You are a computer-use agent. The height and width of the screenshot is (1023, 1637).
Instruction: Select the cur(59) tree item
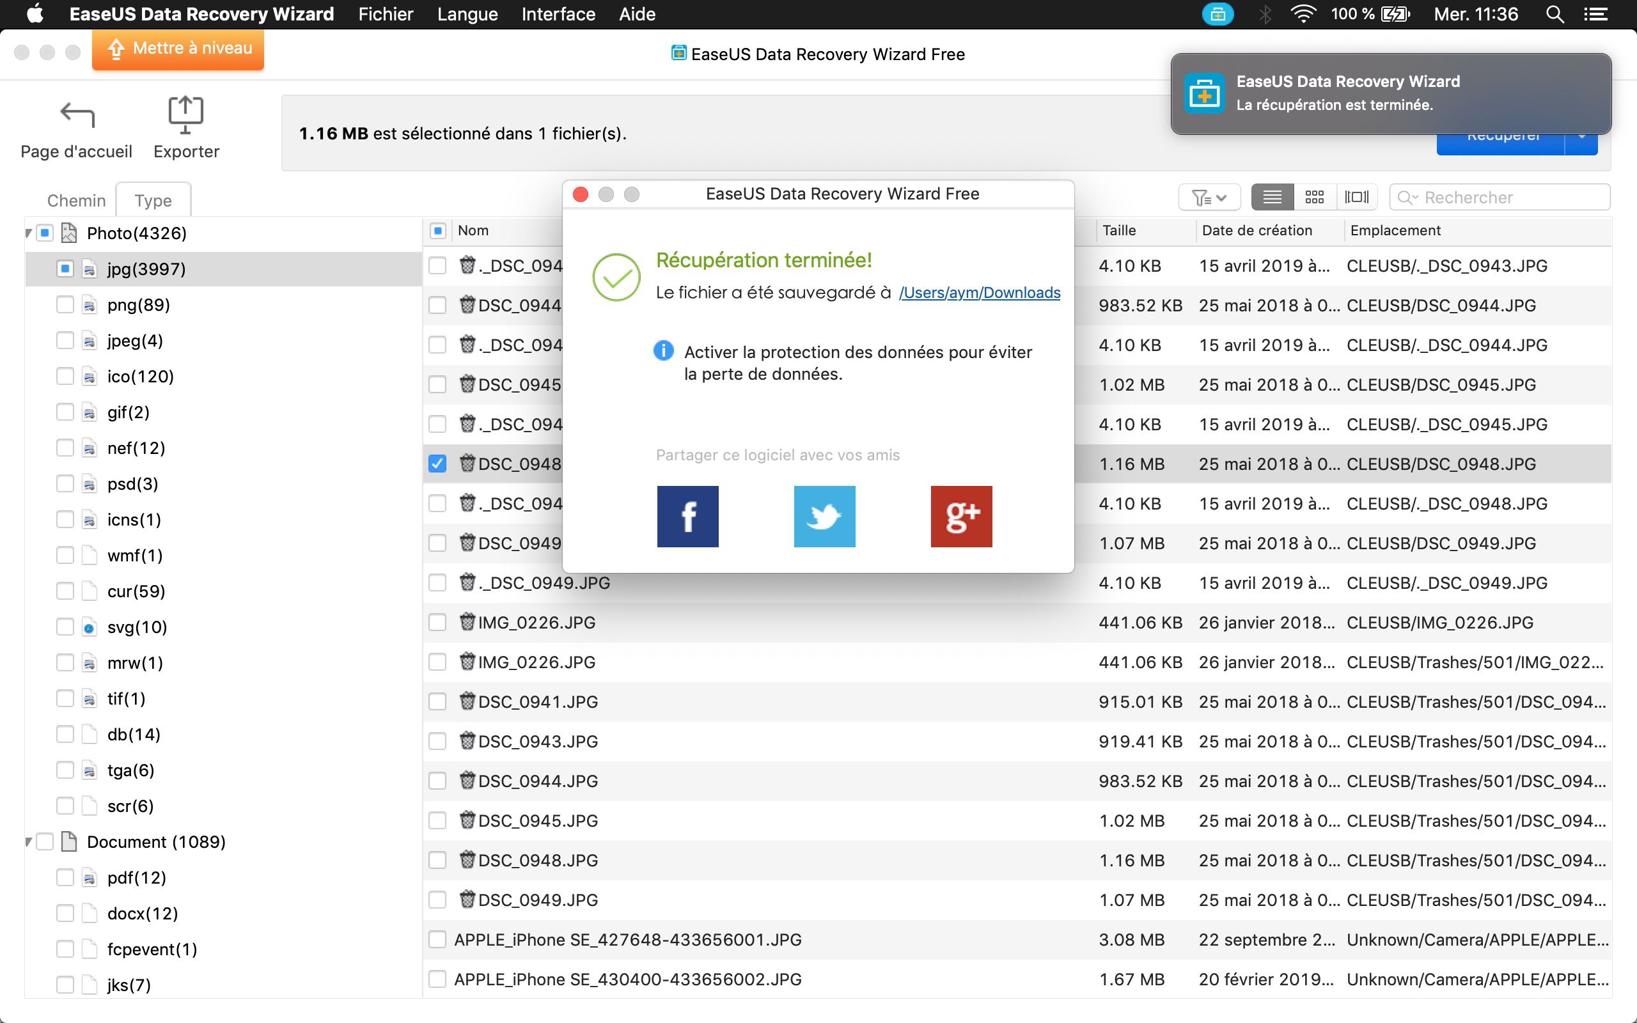[x=137, y=591]
